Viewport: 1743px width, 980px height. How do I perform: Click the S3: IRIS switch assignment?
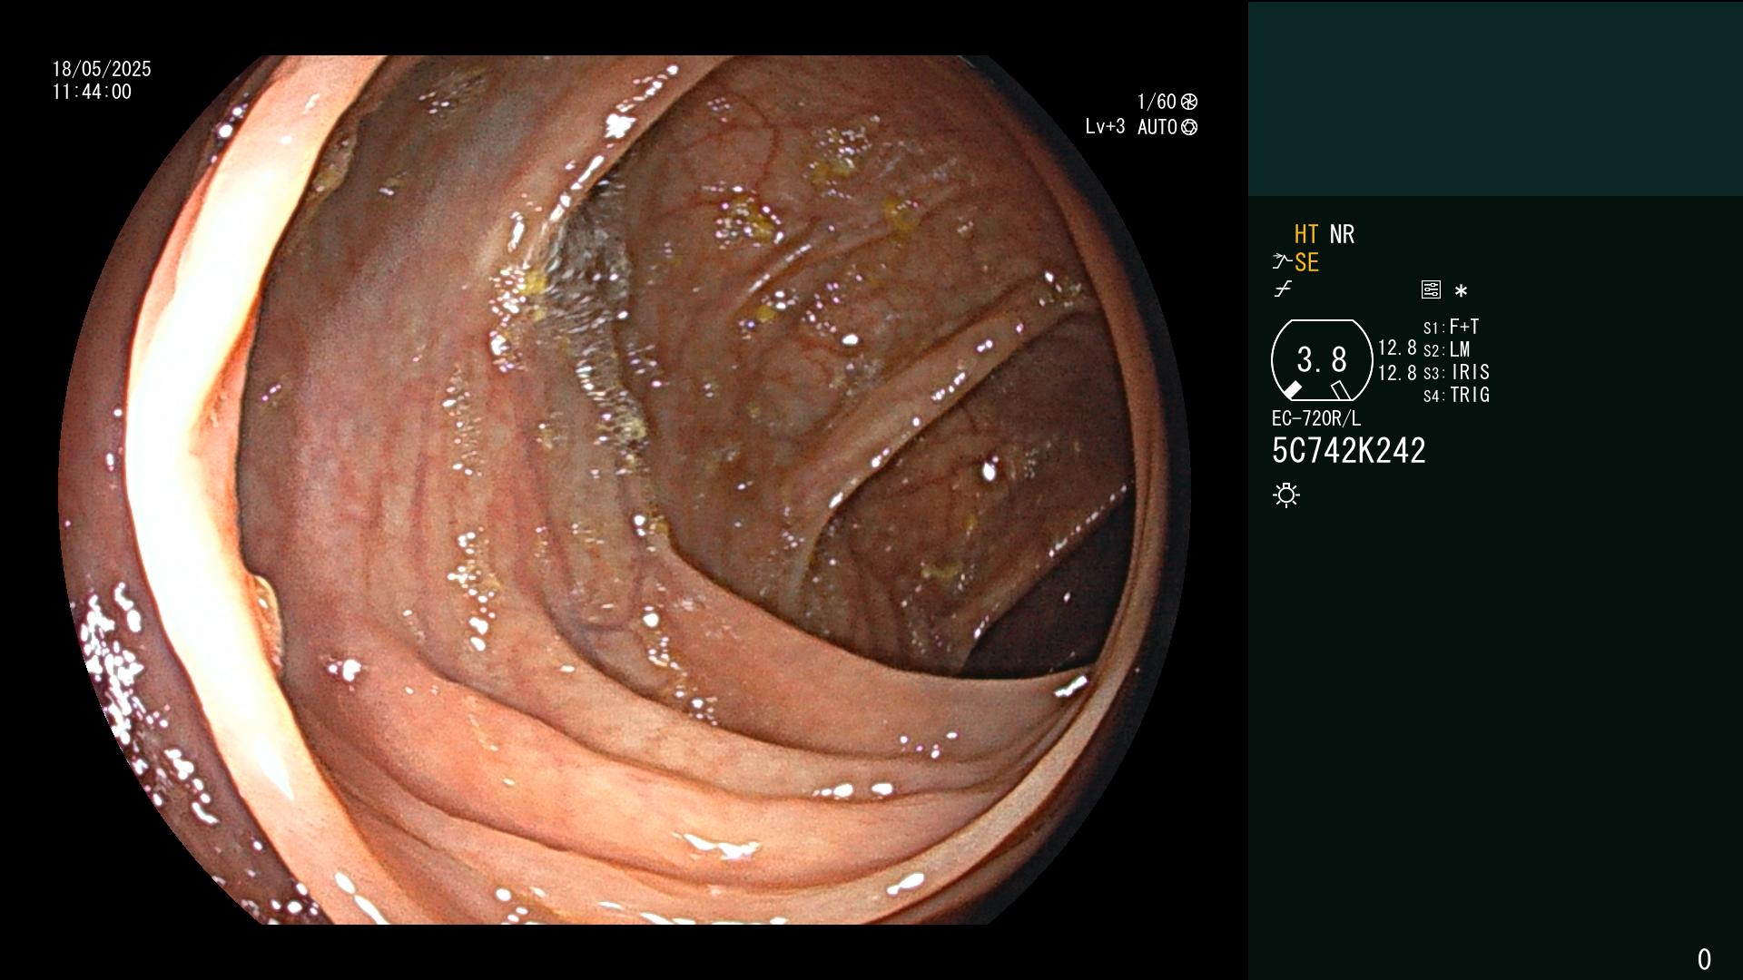tap(1456, 372)
